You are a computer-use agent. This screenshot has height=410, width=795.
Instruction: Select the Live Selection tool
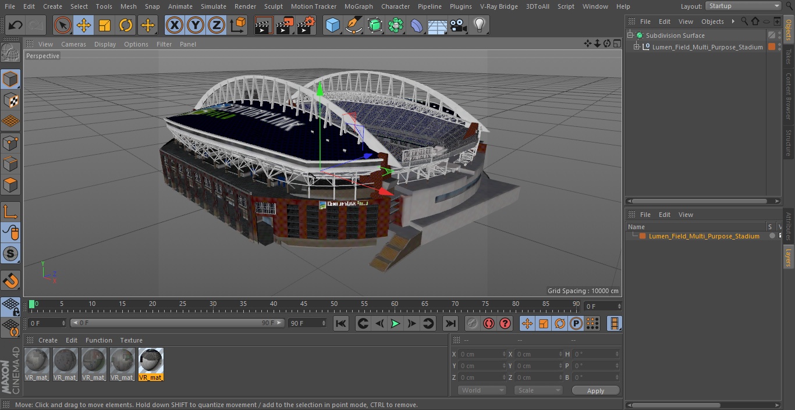(63, 25)
